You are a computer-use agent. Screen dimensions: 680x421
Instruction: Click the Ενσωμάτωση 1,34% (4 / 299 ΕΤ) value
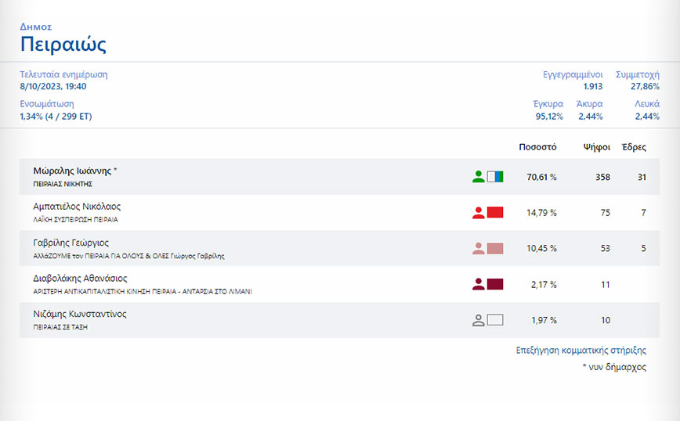(56, 117)
